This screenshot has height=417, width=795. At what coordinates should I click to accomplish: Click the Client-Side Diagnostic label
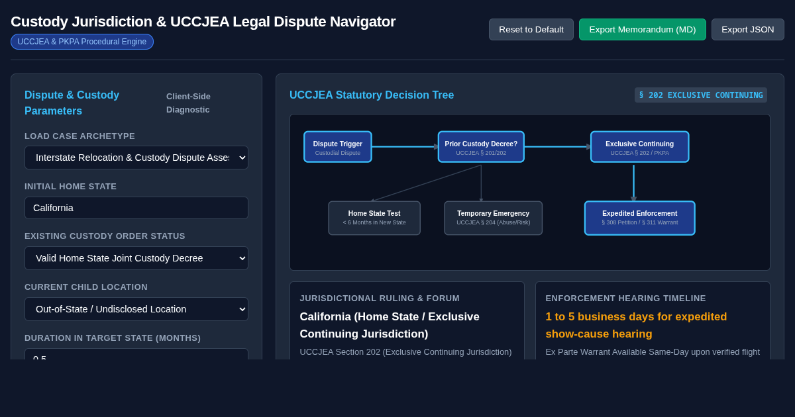tap(189, 103)
